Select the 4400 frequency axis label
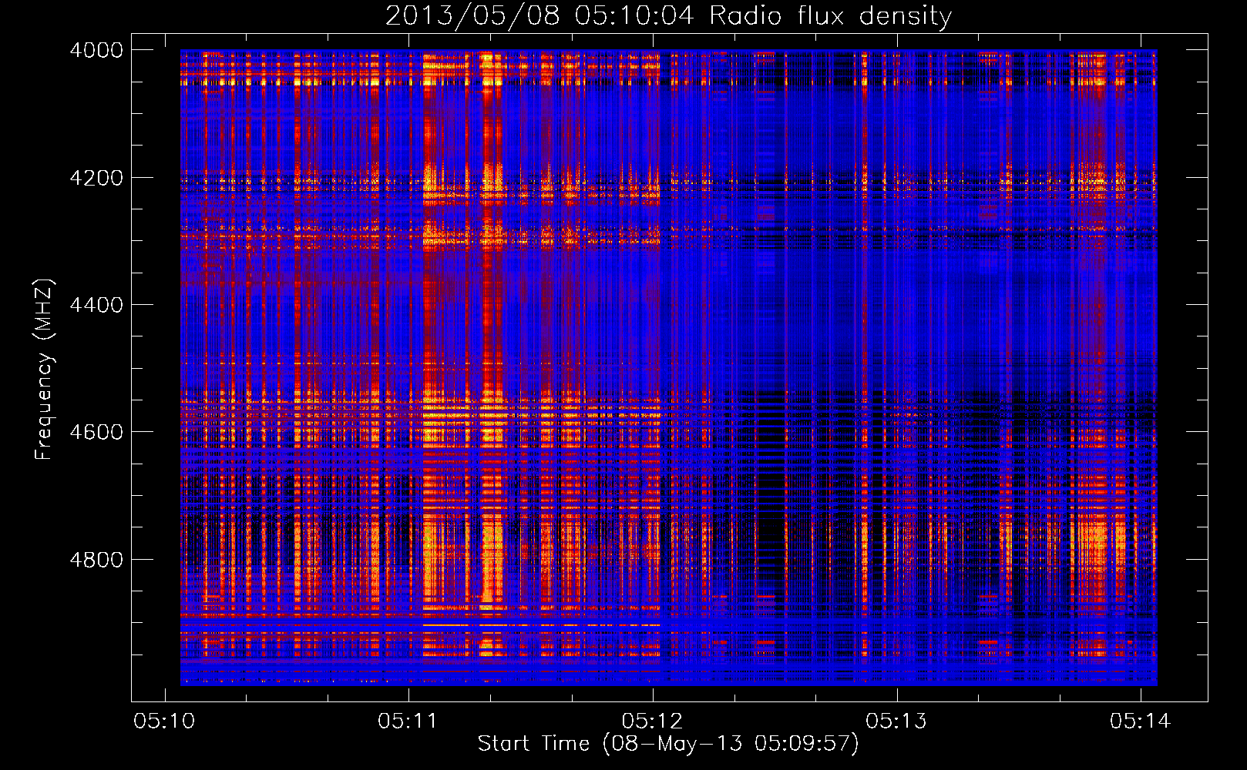Viewport: 1247px width, 770px height. 96,305
